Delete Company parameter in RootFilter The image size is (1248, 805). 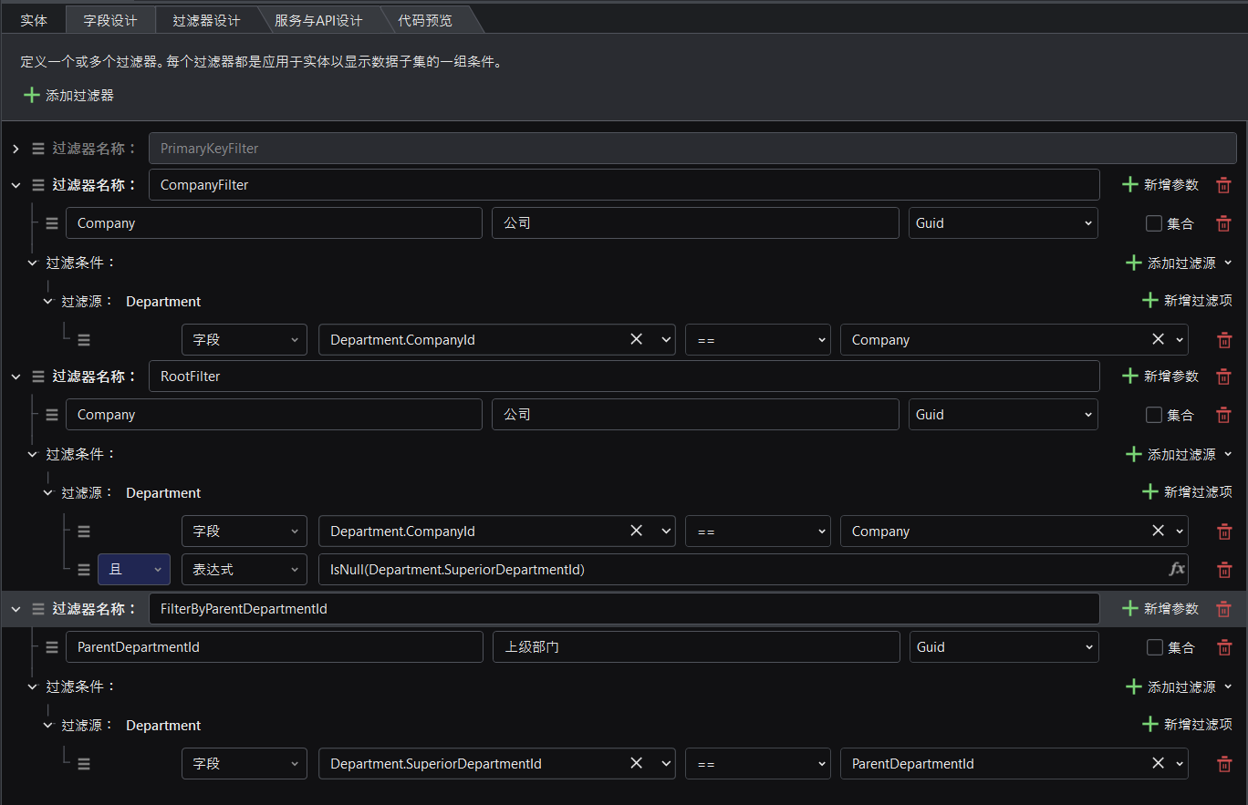click(x=1223, y=415)
